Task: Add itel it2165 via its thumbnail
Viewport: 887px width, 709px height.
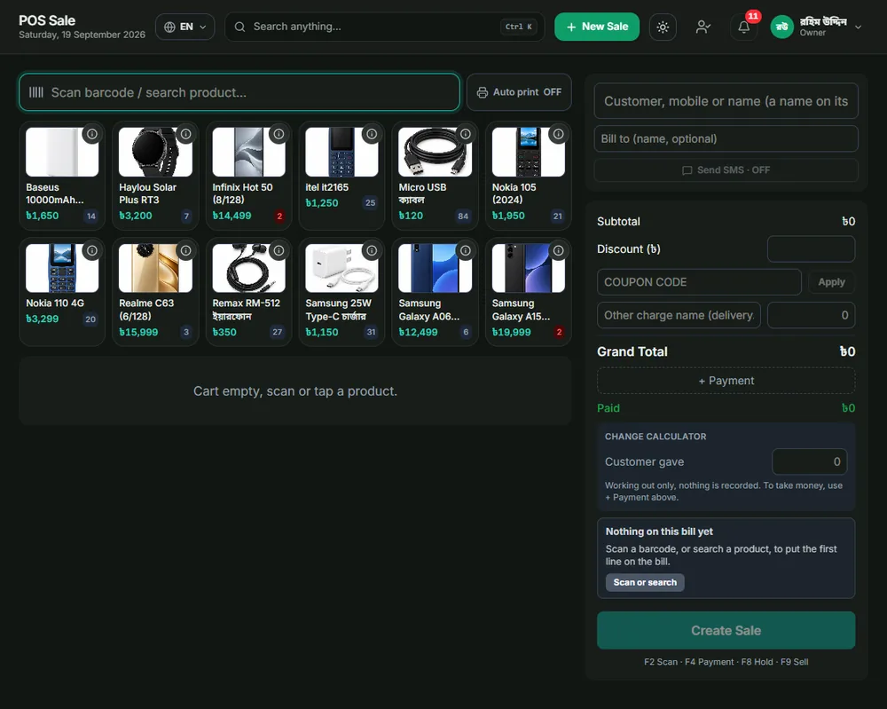Action: coord(341,152)
